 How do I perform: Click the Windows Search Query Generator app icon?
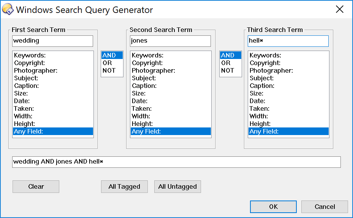[x=8, y=10]
